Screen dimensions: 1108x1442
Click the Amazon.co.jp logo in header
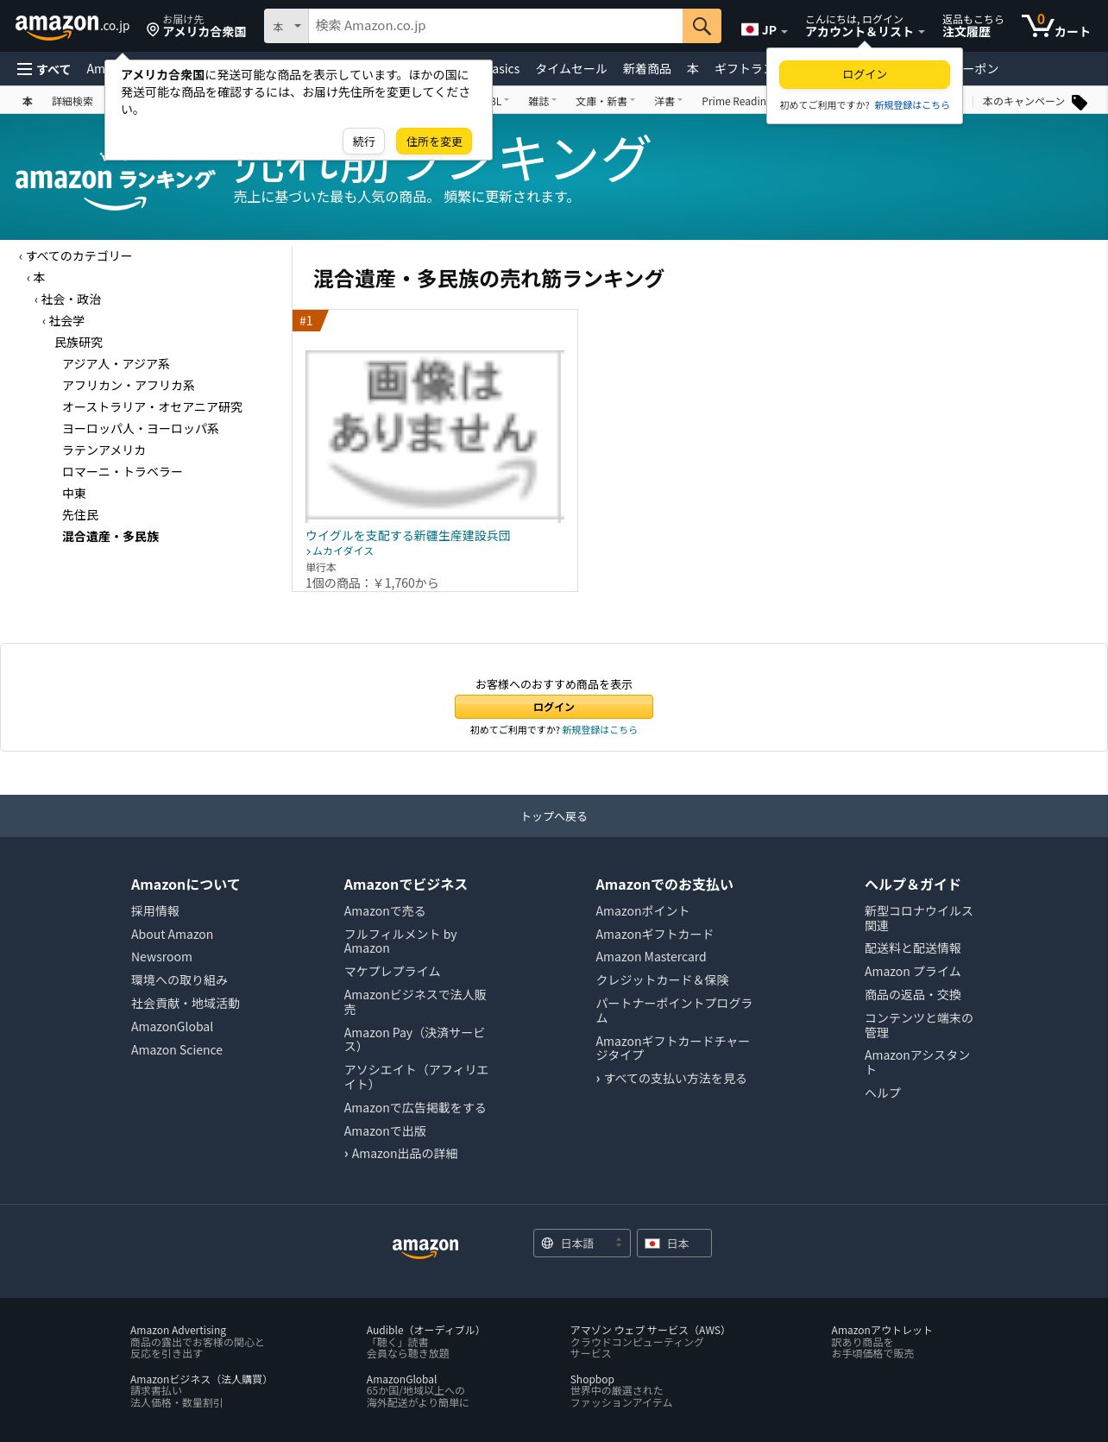click(x=72, y=26)
